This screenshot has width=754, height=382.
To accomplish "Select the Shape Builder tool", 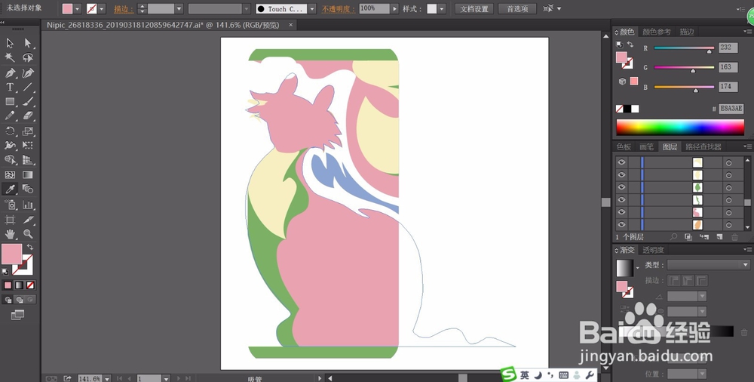I will point(10,159).
